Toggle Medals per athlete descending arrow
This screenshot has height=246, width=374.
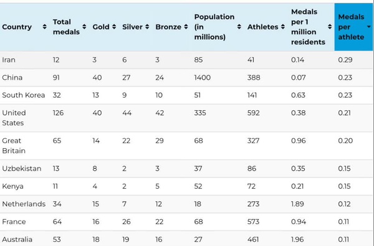(x=369, y=27)
